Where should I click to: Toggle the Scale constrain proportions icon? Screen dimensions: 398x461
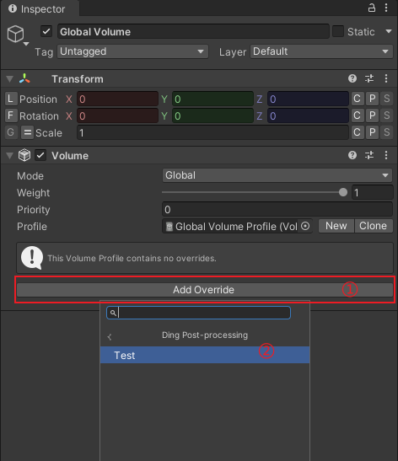(x=27, y=132)
